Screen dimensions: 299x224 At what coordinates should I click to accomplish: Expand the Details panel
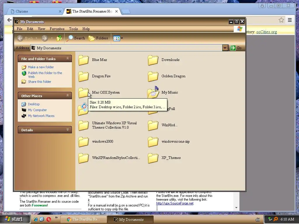67,129
